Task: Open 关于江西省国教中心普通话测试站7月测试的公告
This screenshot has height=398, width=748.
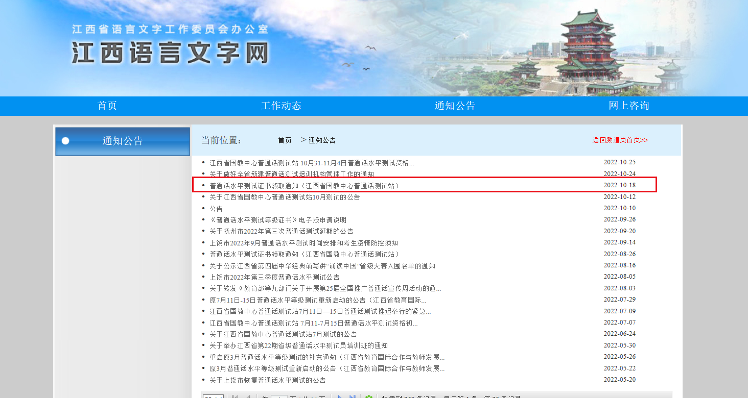Action: tap(283, 334)
